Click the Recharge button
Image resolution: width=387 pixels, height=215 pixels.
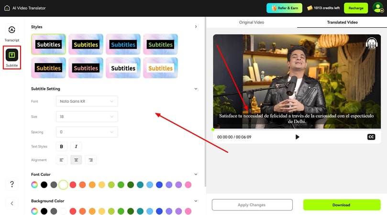[355, 8]
